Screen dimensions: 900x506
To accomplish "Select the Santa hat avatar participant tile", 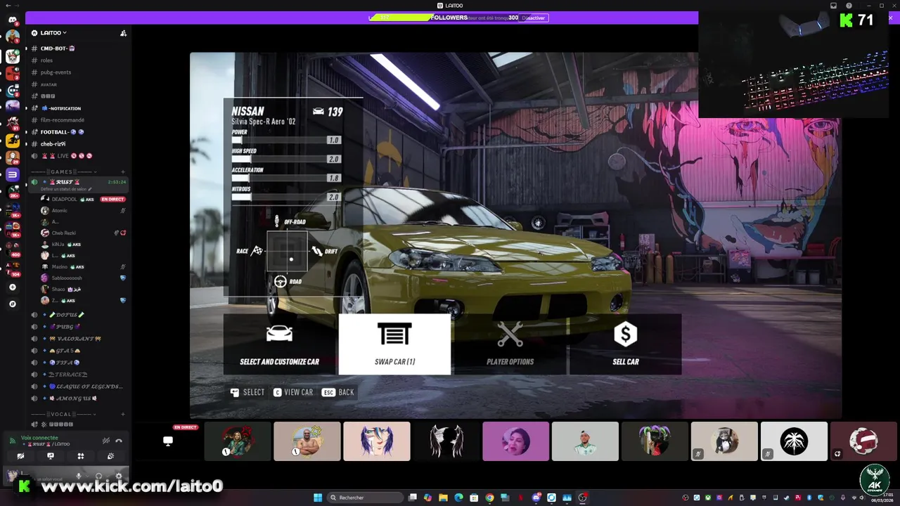I will [x=864, y=441].
